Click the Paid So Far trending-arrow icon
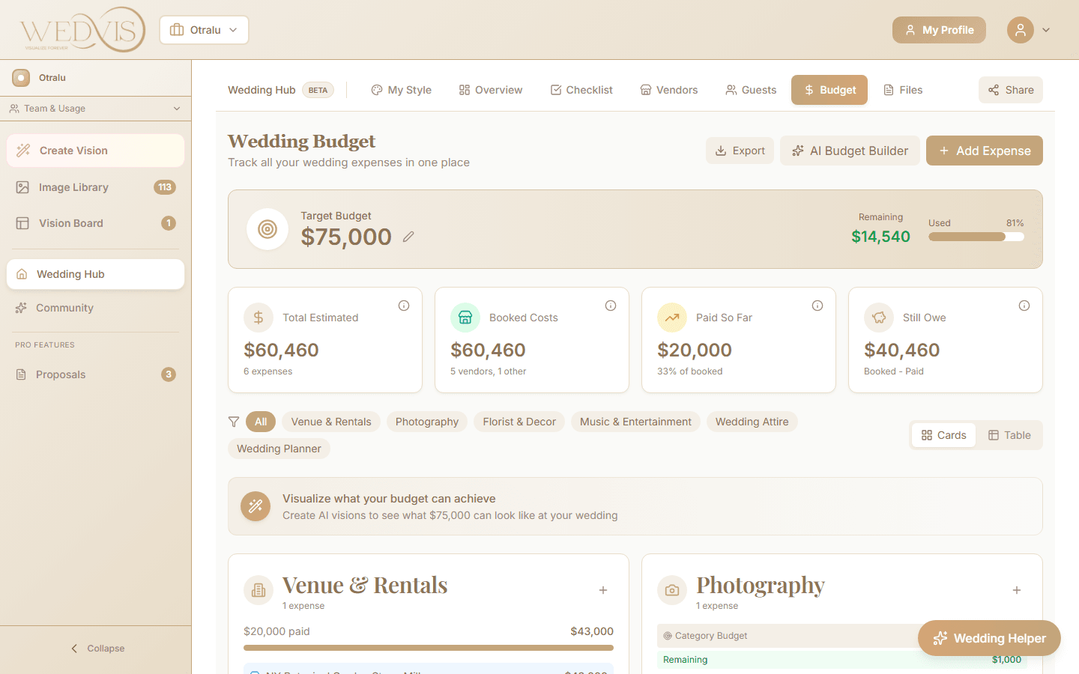This screenshot has width=1079, height=674. click(x=671, y=318)
